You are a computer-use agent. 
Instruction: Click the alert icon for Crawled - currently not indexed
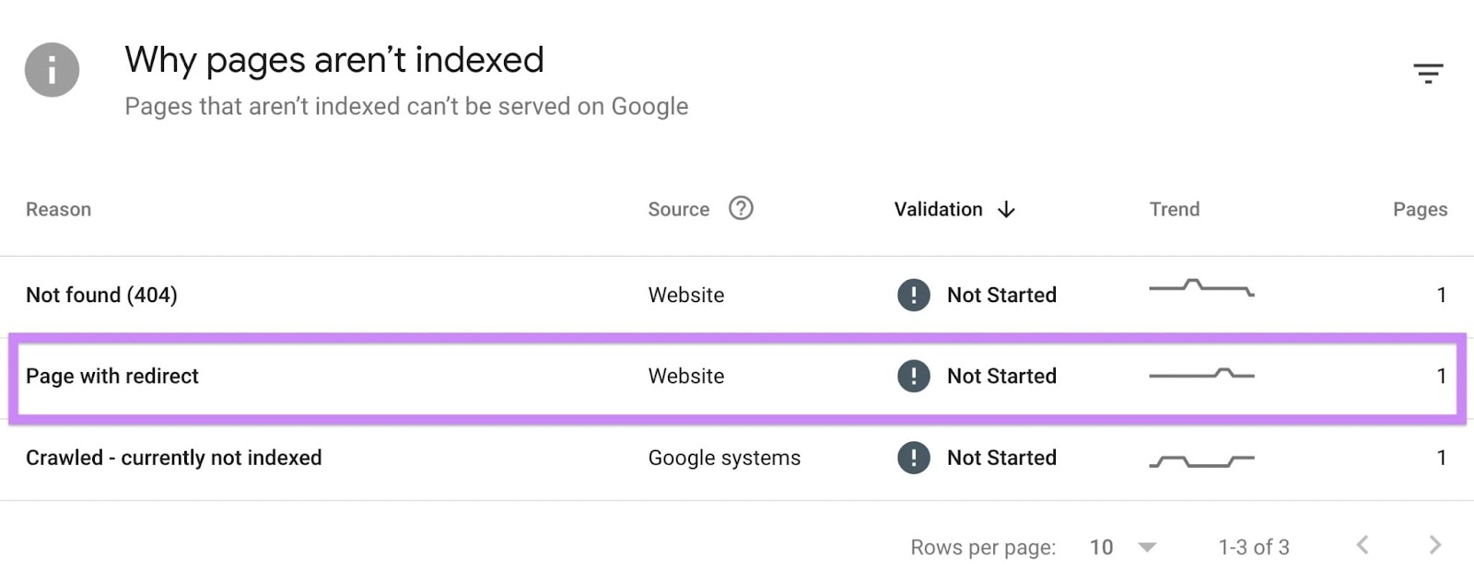912,458
